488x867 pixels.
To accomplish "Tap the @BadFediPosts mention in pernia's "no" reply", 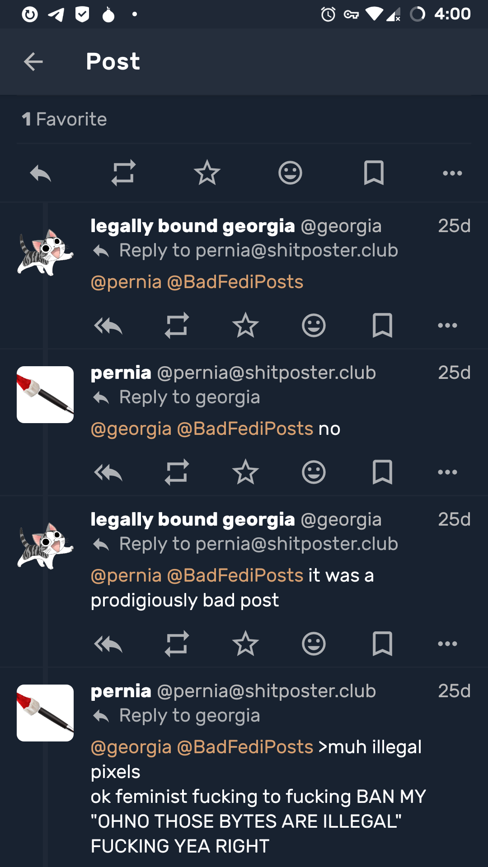I will pos(245,429).
